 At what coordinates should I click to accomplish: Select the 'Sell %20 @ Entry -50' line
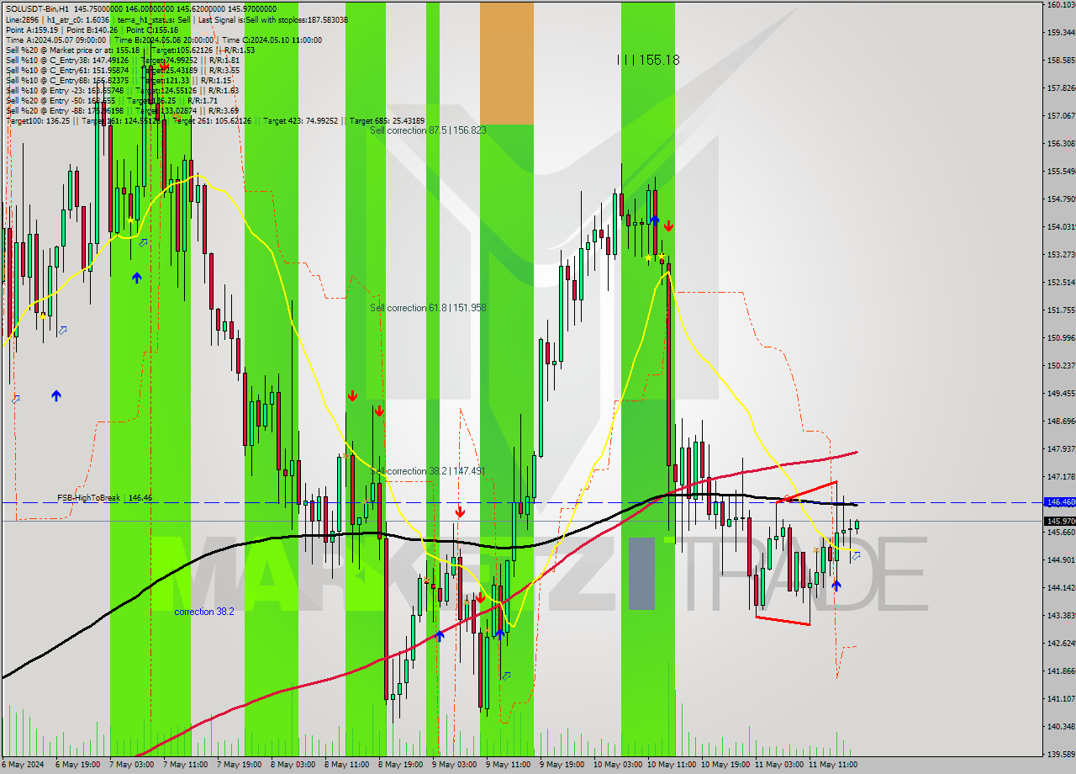click(112, 100)
